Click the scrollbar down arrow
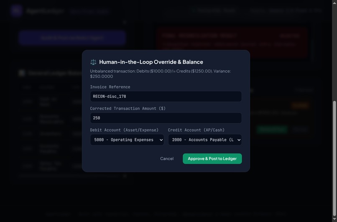Screen dimensions: 337x222 [334, 219]
